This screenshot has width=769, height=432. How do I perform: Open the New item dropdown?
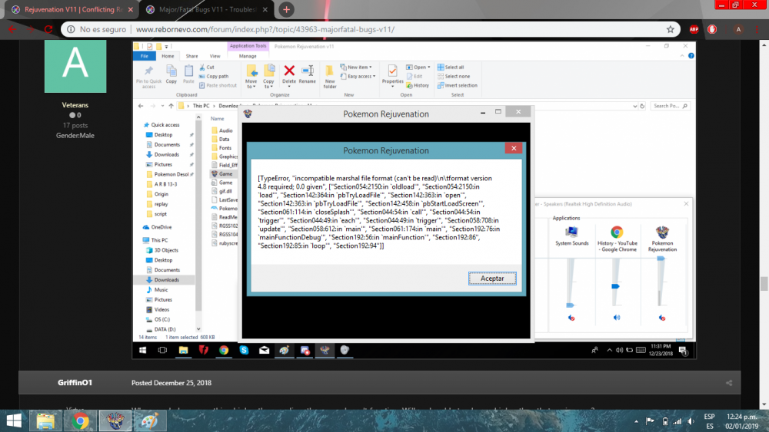pos(356,67)
